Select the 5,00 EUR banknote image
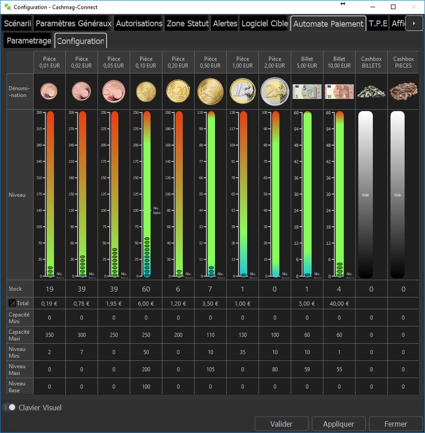Image resolution: width=425 pixels, height=433 pixels. pos(307,92)
